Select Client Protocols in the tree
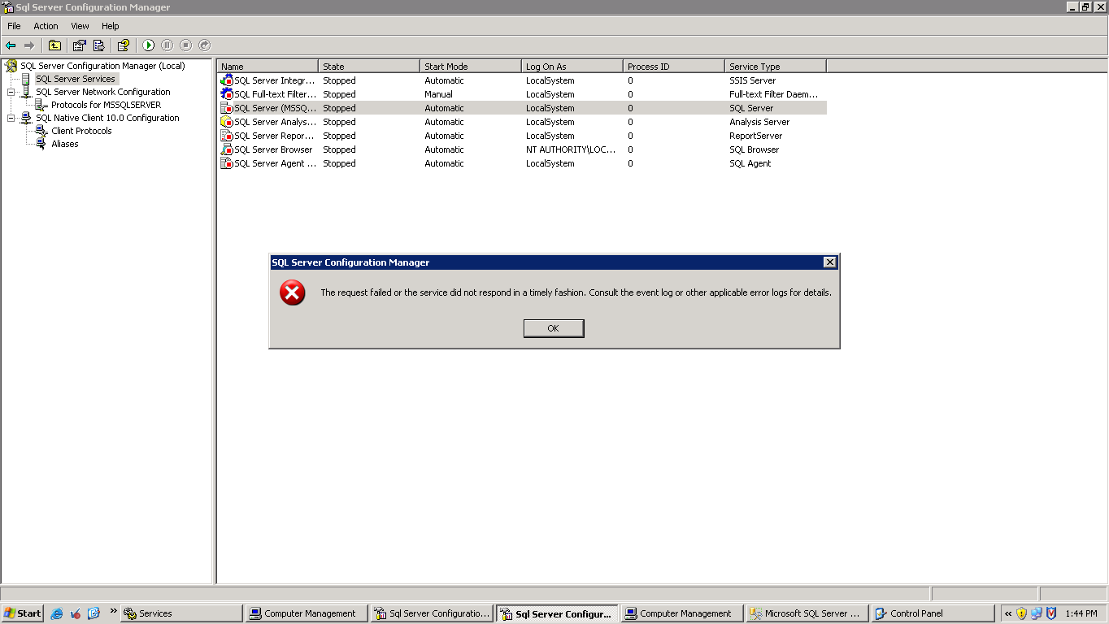The width and height of the screenshot is (1109, 624). [81, 131]
